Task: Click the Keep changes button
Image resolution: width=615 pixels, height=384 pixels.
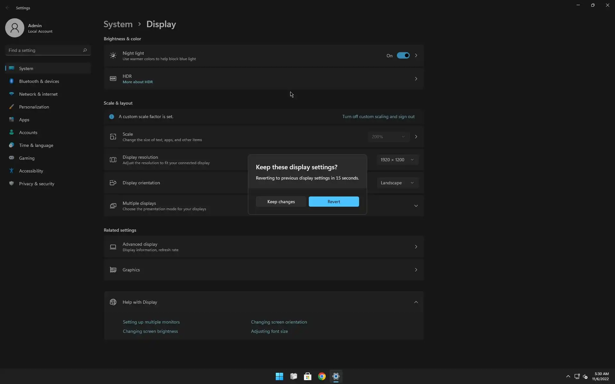Action: click(x=281, y=202)
